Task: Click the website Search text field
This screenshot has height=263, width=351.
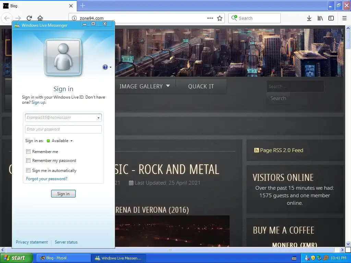Action: pyautogui.click(x=295, y=86)
